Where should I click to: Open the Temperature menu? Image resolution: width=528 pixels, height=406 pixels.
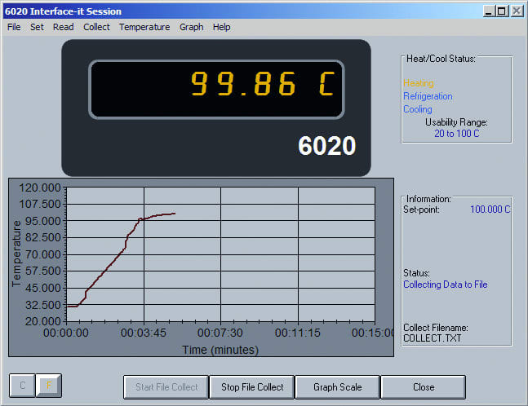pos(144,27)
